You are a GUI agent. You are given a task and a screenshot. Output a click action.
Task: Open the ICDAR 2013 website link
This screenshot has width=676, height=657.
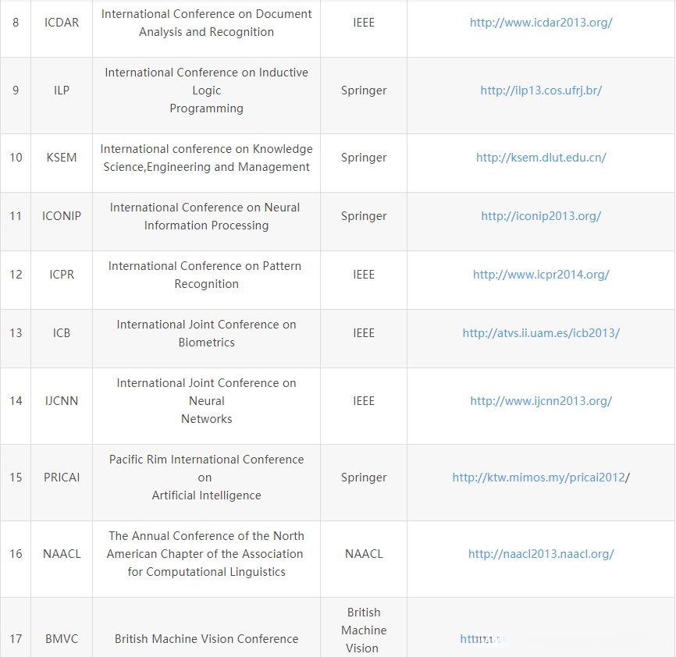541,23
